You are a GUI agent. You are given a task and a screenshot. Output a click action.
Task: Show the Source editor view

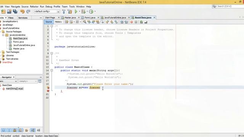[49, 22]
